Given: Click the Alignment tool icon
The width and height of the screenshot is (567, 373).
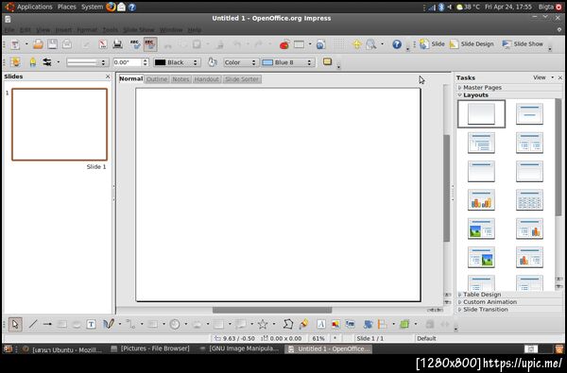Looking at the screenshot, I should pyautogui.click(x=382, y=324).
